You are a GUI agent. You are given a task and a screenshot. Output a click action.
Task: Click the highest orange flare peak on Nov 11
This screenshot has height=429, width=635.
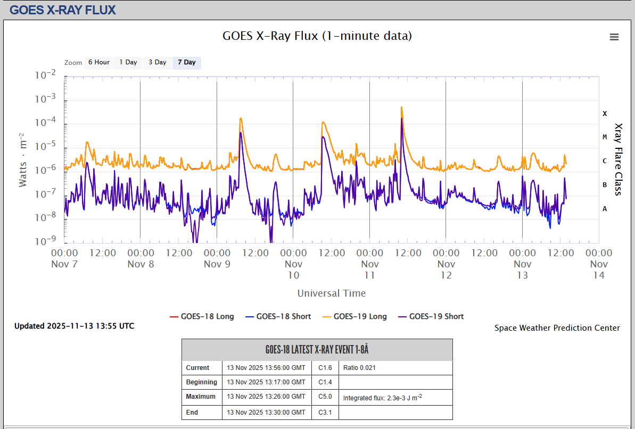click(401, 108)
